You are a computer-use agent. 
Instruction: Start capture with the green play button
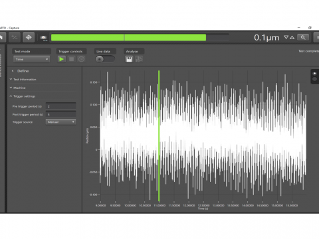click(x=62, y=59)
